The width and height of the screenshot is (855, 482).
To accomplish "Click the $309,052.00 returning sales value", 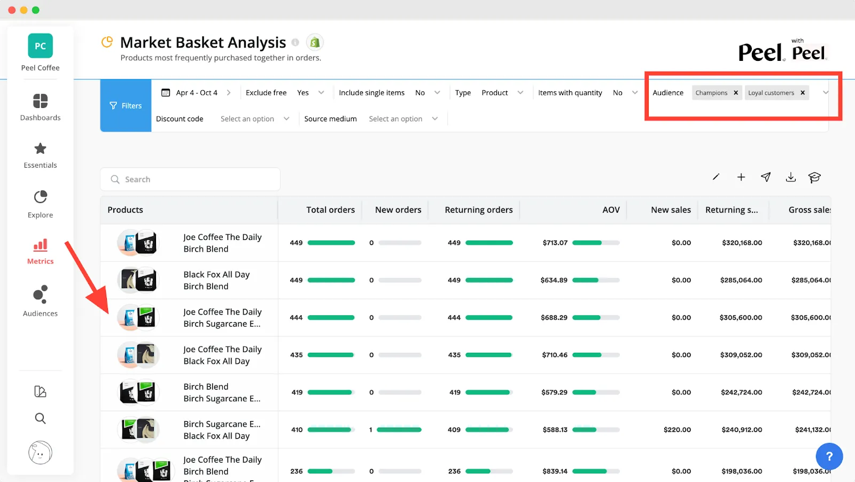I will pos(741,355).
